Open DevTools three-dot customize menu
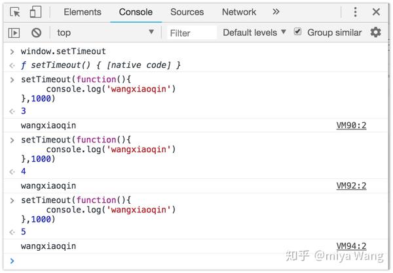This screenshot has height=273, width=393. 356,12
